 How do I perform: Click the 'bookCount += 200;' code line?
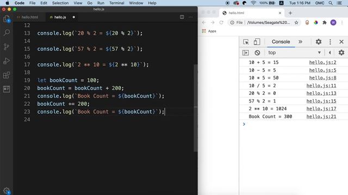click(x=63, y=104)
